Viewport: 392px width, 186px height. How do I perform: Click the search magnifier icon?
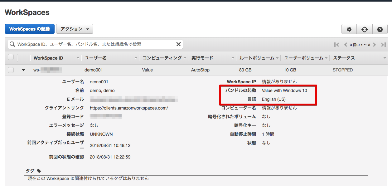point(12,44)
